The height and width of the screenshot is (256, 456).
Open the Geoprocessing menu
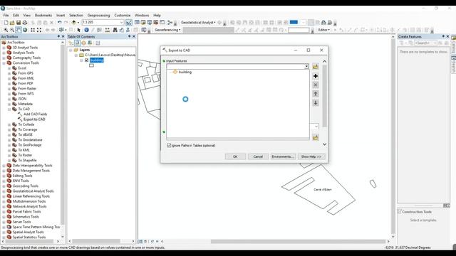98,15
